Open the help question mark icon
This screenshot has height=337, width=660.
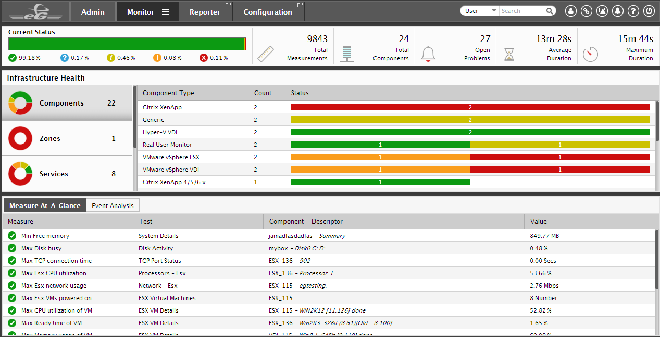pos(633,11)
